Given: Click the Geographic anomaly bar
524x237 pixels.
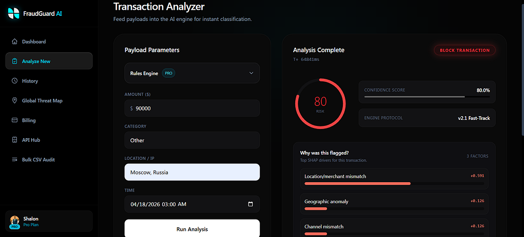Looking at the screenshot, I should click(x=394, y=208).
